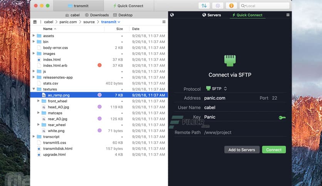Click the globe icon in remote pane
Image resolution: width=322 pixels, height=186 pixels.
(x=172, y=15)
